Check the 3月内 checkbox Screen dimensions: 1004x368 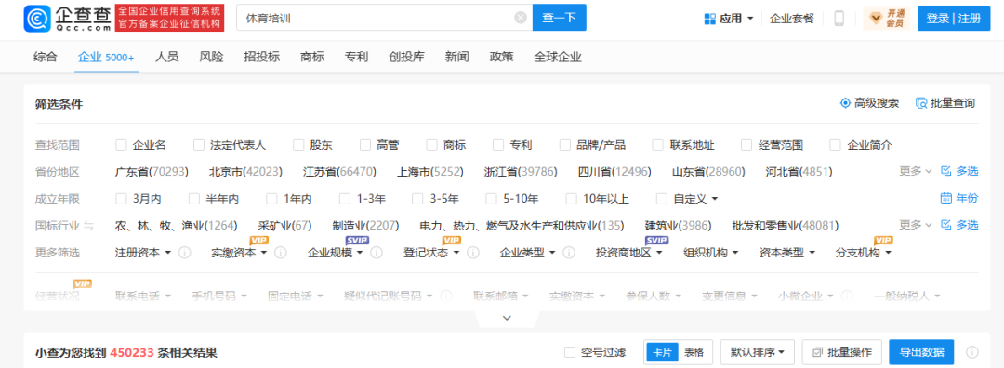click(121, 198)
